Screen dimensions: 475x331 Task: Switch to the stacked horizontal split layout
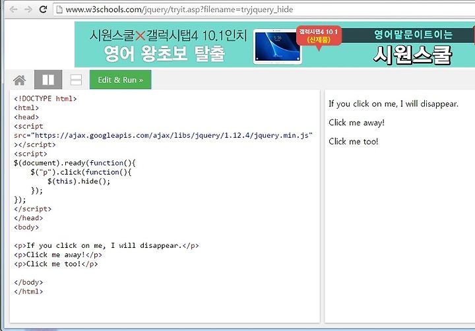(x=76, y=80)
